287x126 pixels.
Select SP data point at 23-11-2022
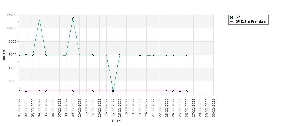point(167,56)
